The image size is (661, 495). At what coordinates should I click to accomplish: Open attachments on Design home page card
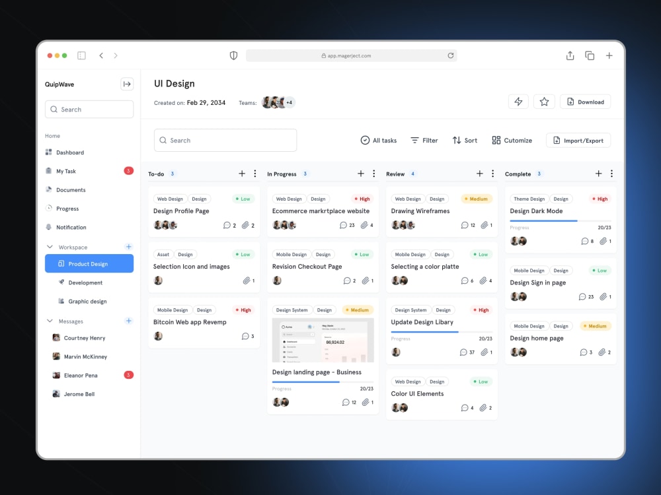[x=605, y=352]
